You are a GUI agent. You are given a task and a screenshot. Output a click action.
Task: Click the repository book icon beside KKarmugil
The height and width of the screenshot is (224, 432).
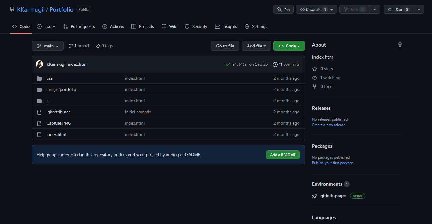pyautogui.click(x=12, y=9)
